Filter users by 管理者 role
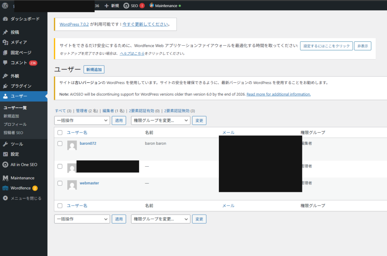This screenshot has width=387, height=256. [x=82, y=111]
